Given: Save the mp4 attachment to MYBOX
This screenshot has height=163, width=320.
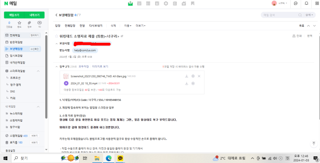Looking at the screenshot, I should (x=193, y=83).
